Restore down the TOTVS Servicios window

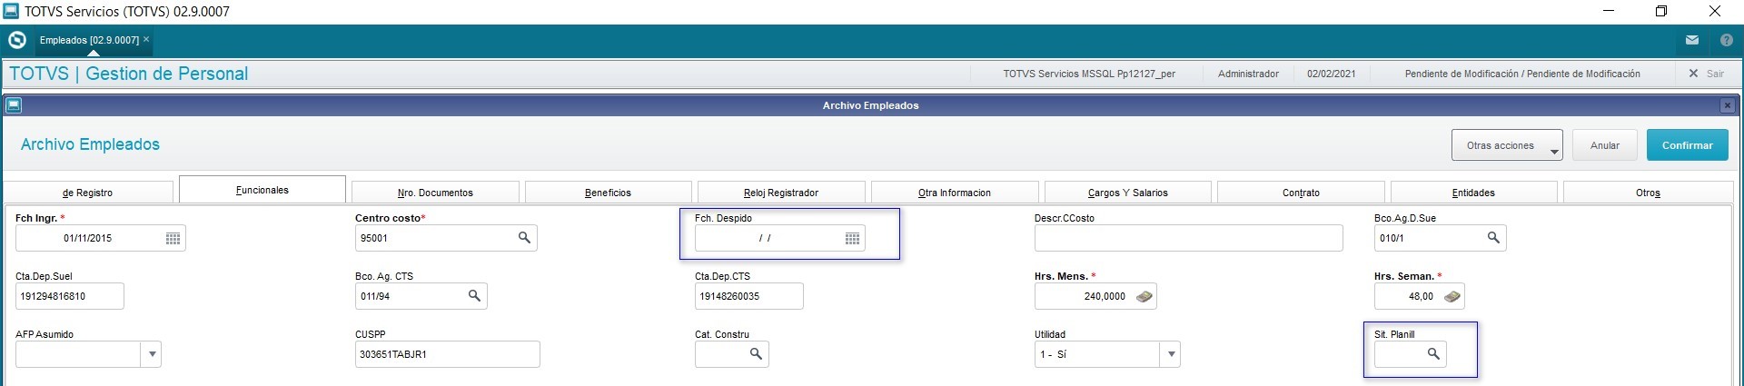coord(1661,11)
